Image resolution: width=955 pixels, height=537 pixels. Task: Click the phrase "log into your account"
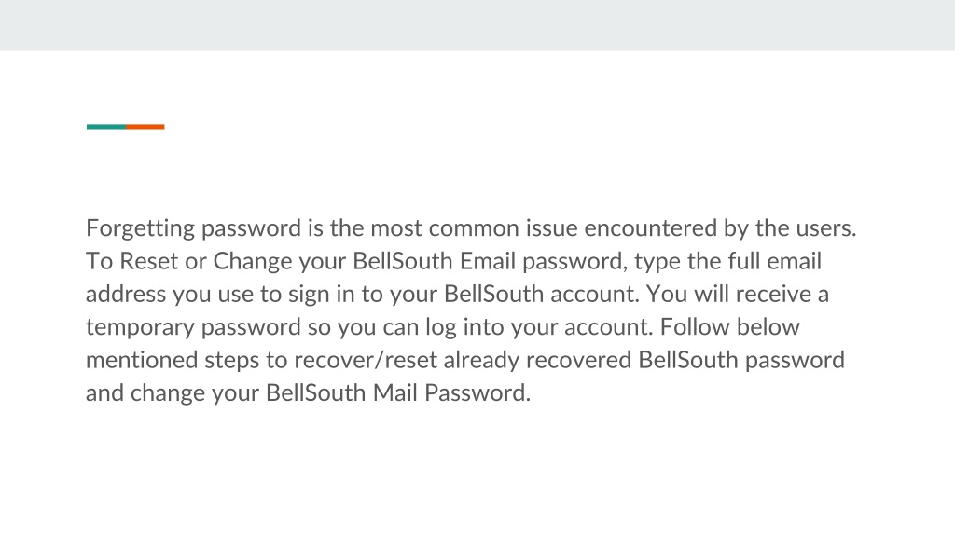pos(538,327)
